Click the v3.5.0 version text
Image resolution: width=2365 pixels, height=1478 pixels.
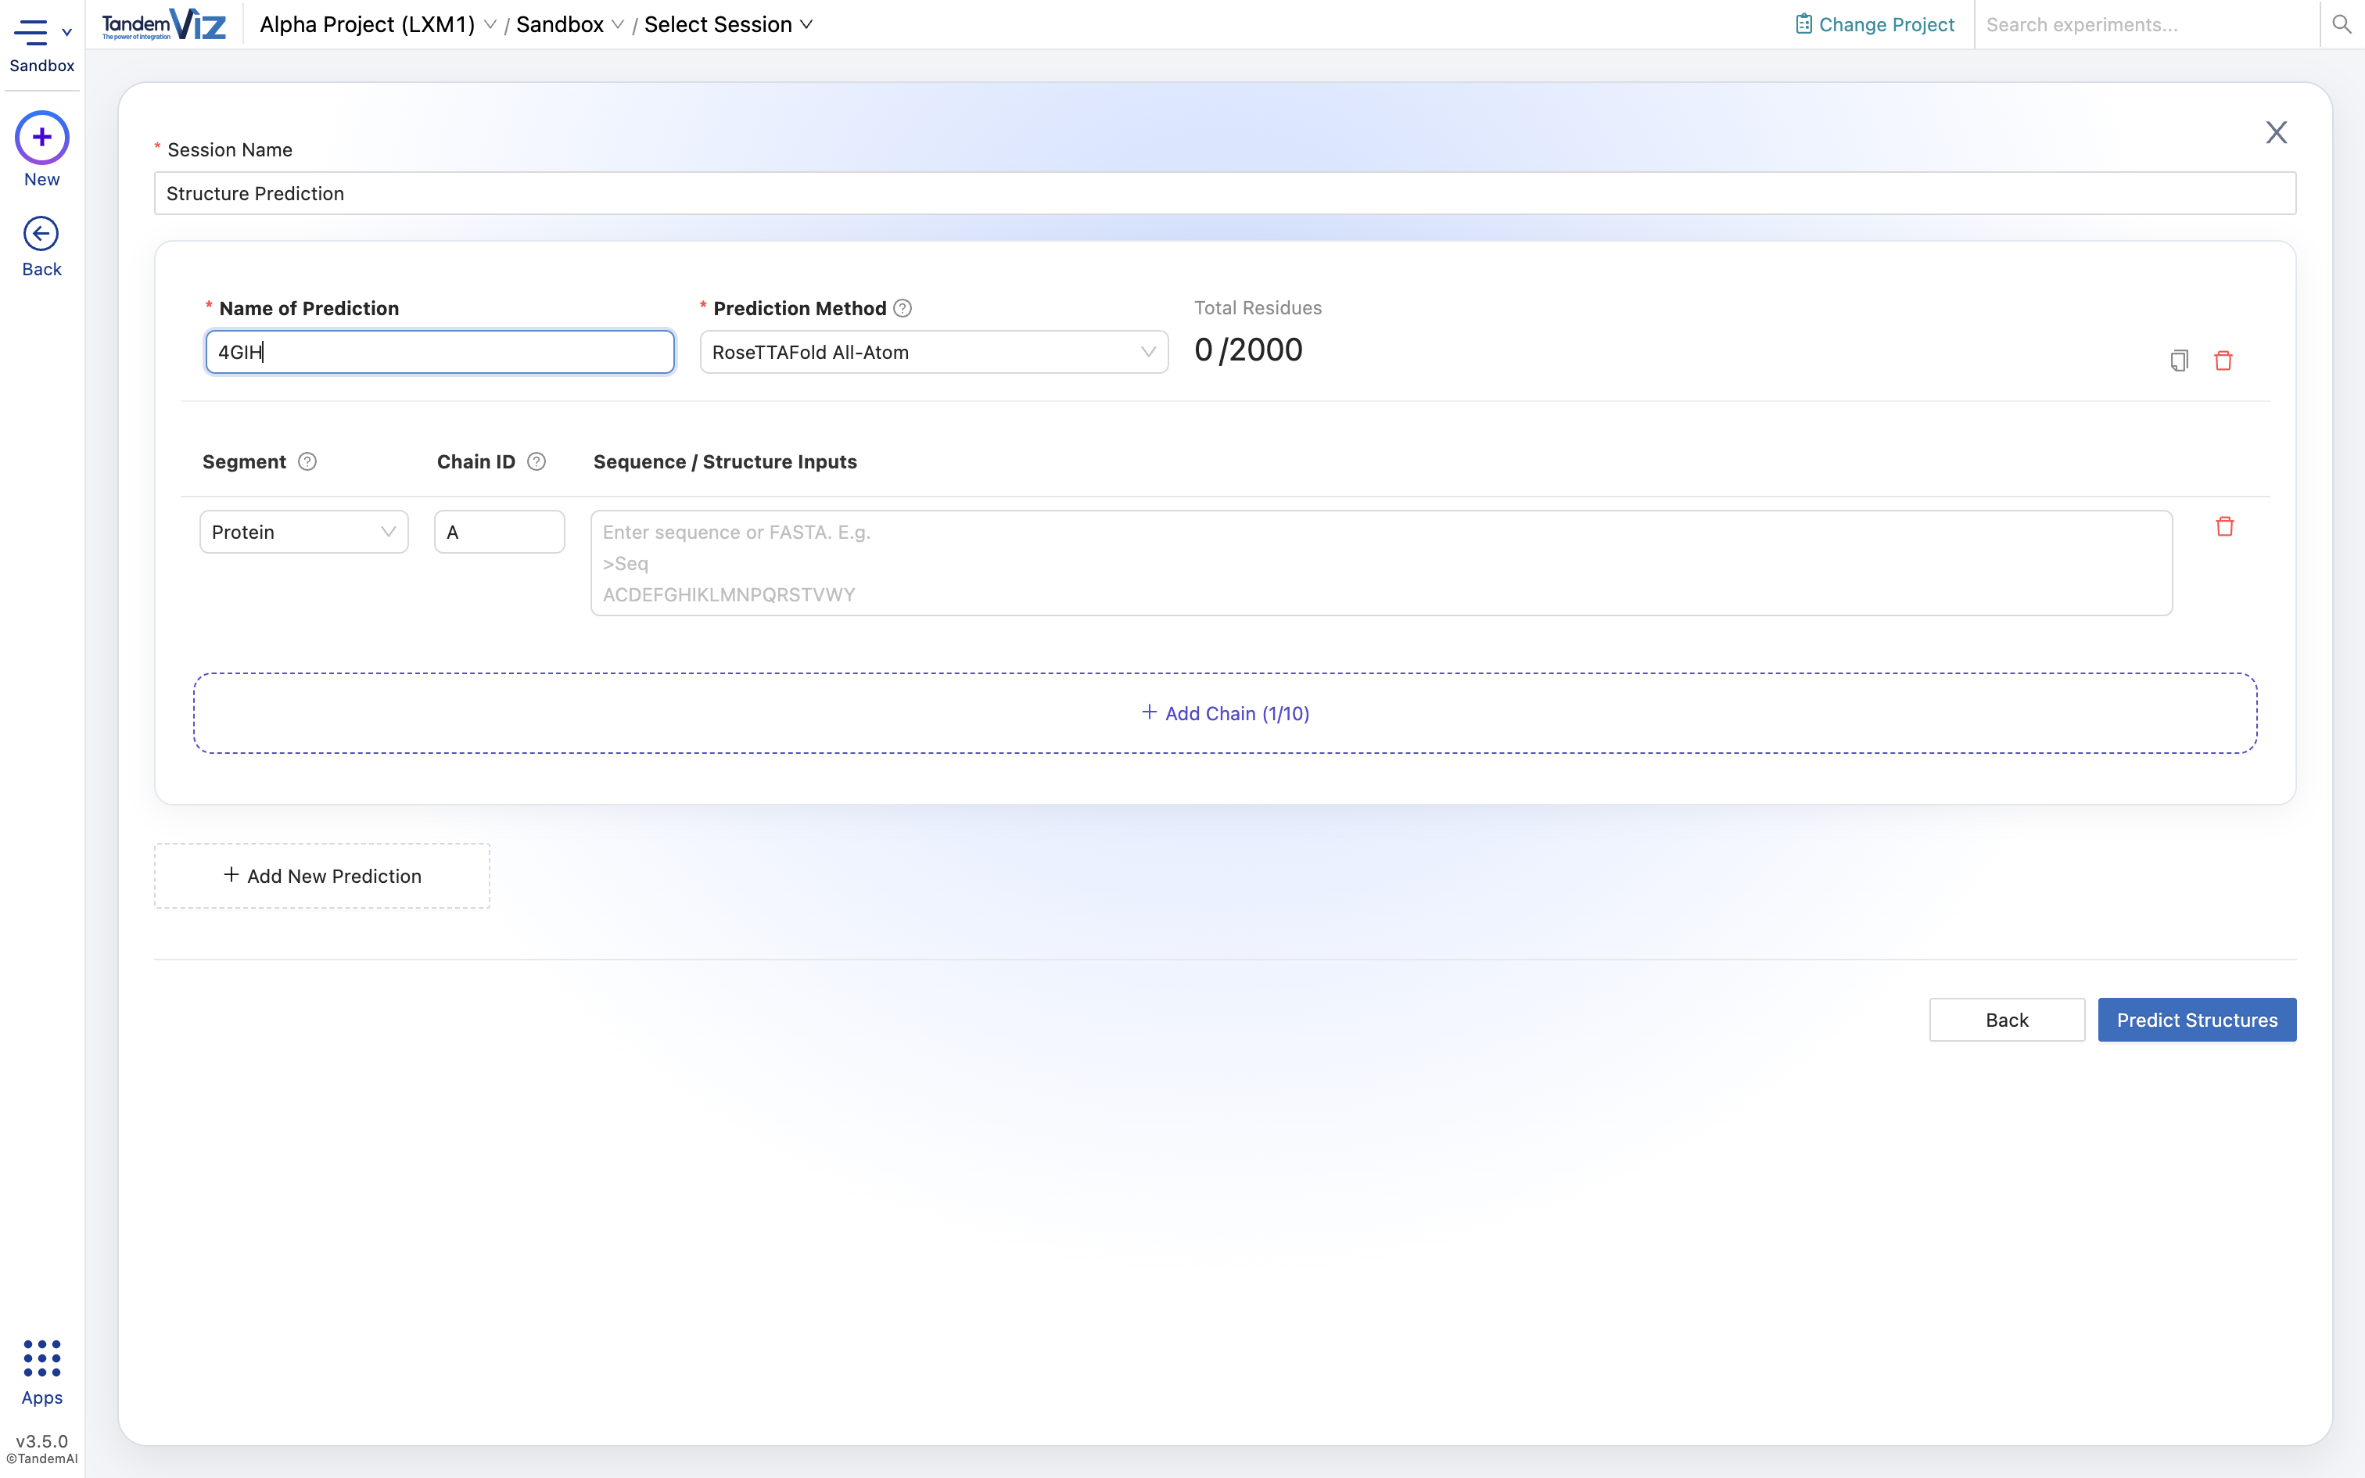[42, 1440]
